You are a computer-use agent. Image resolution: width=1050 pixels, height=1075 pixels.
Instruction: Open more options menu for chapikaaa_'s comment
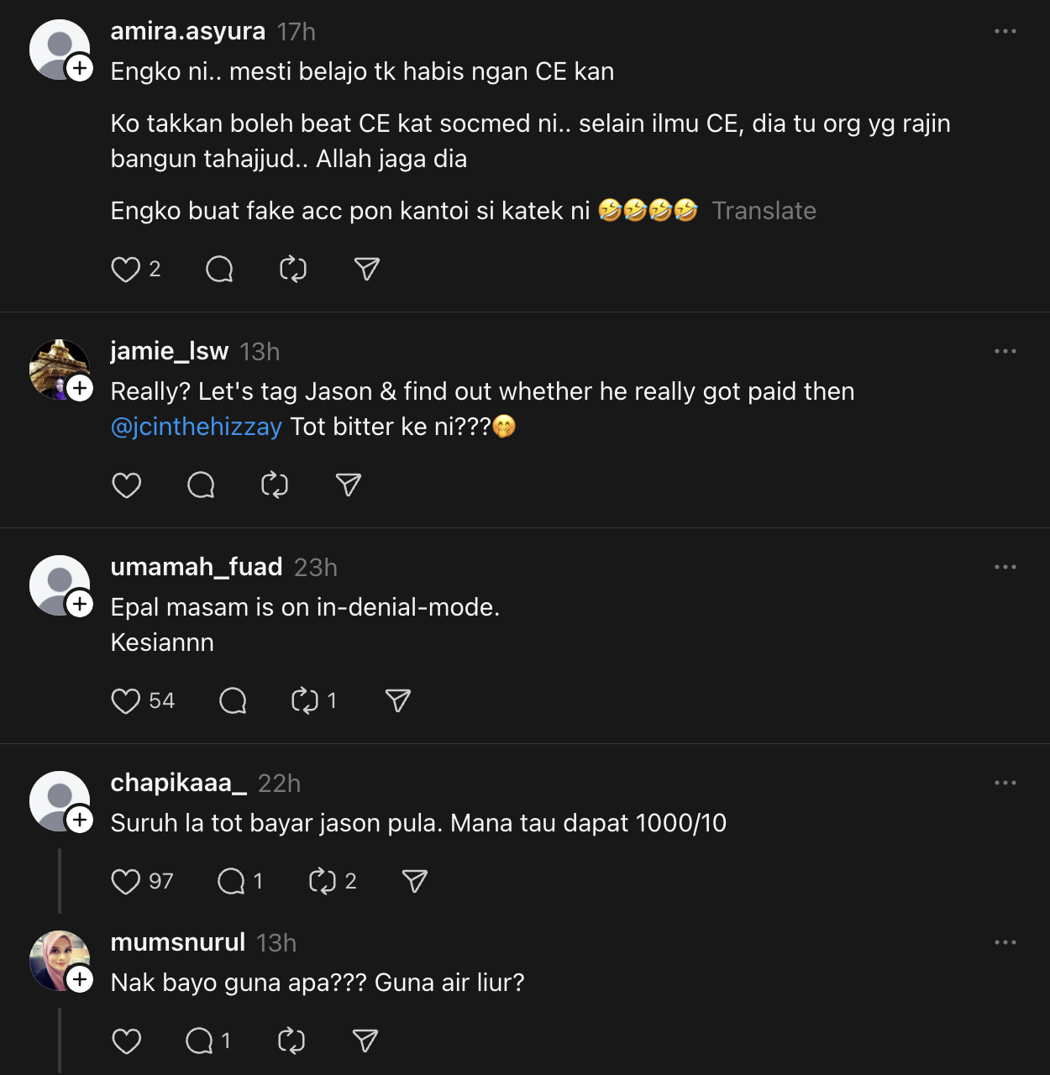click(1005, 783)
